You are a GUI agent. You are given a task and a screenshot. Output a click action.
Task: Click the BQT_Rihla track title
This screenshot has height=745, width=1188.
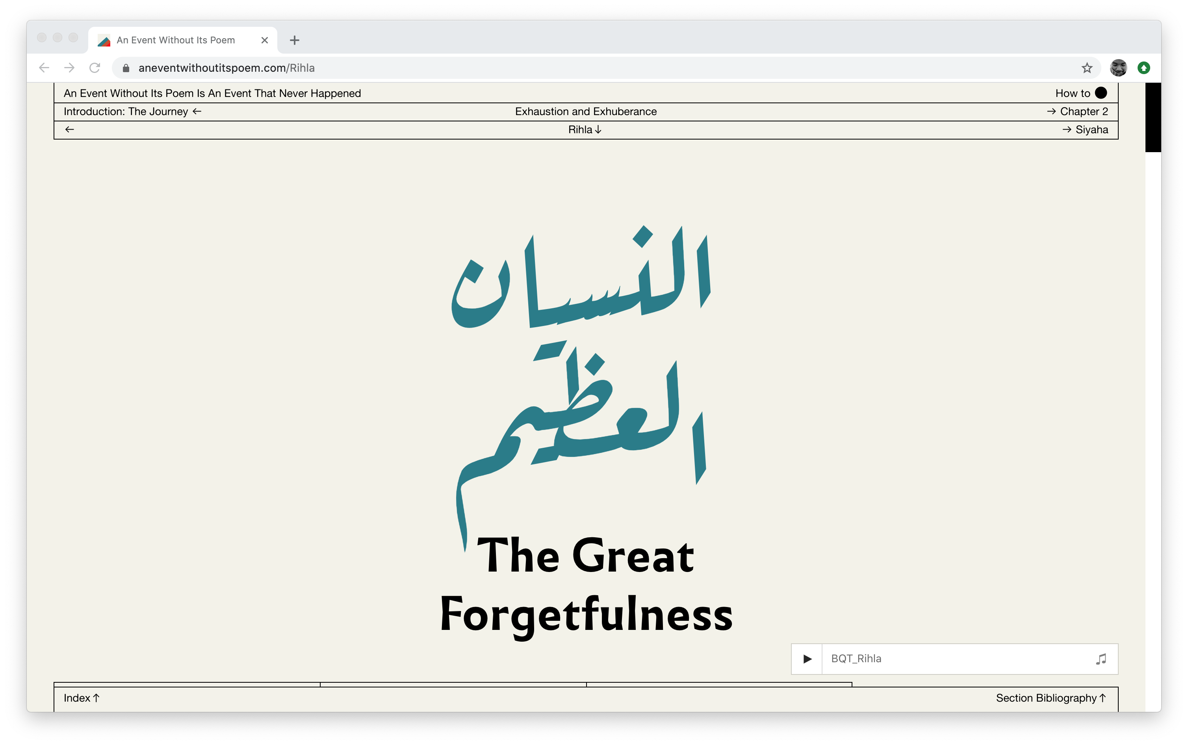coord(856,659)
